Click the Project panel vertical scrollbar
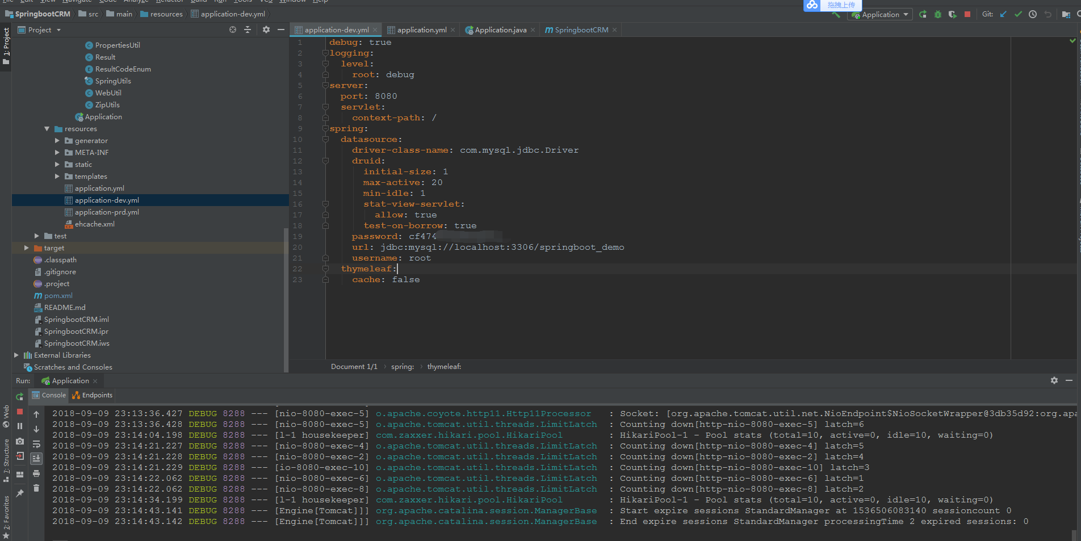 (286, 300)
